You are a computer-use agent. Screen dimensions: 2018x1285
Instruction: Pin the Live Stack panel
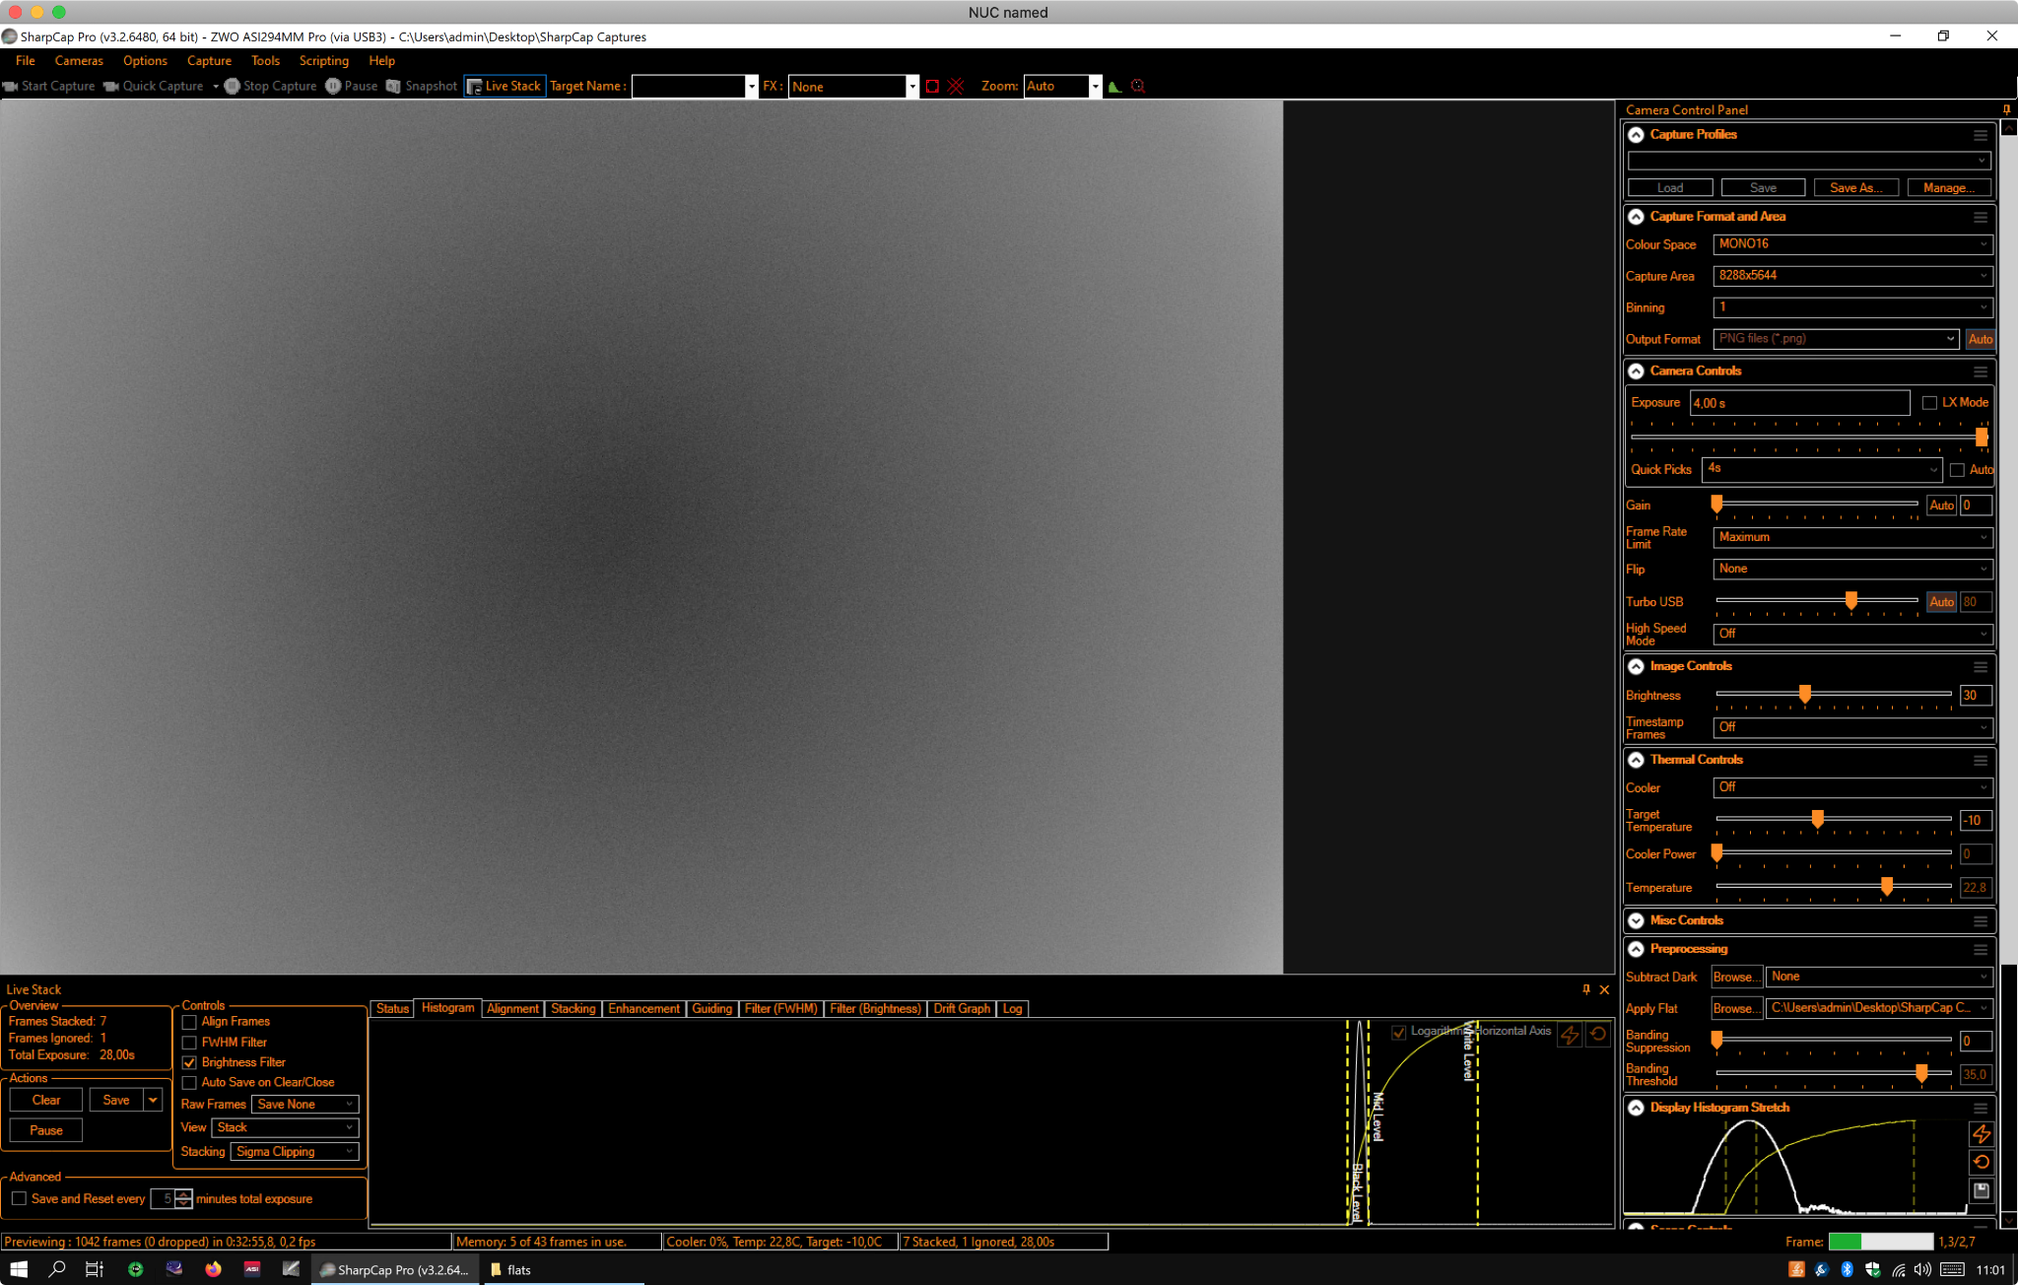[x=1586, y=989]
